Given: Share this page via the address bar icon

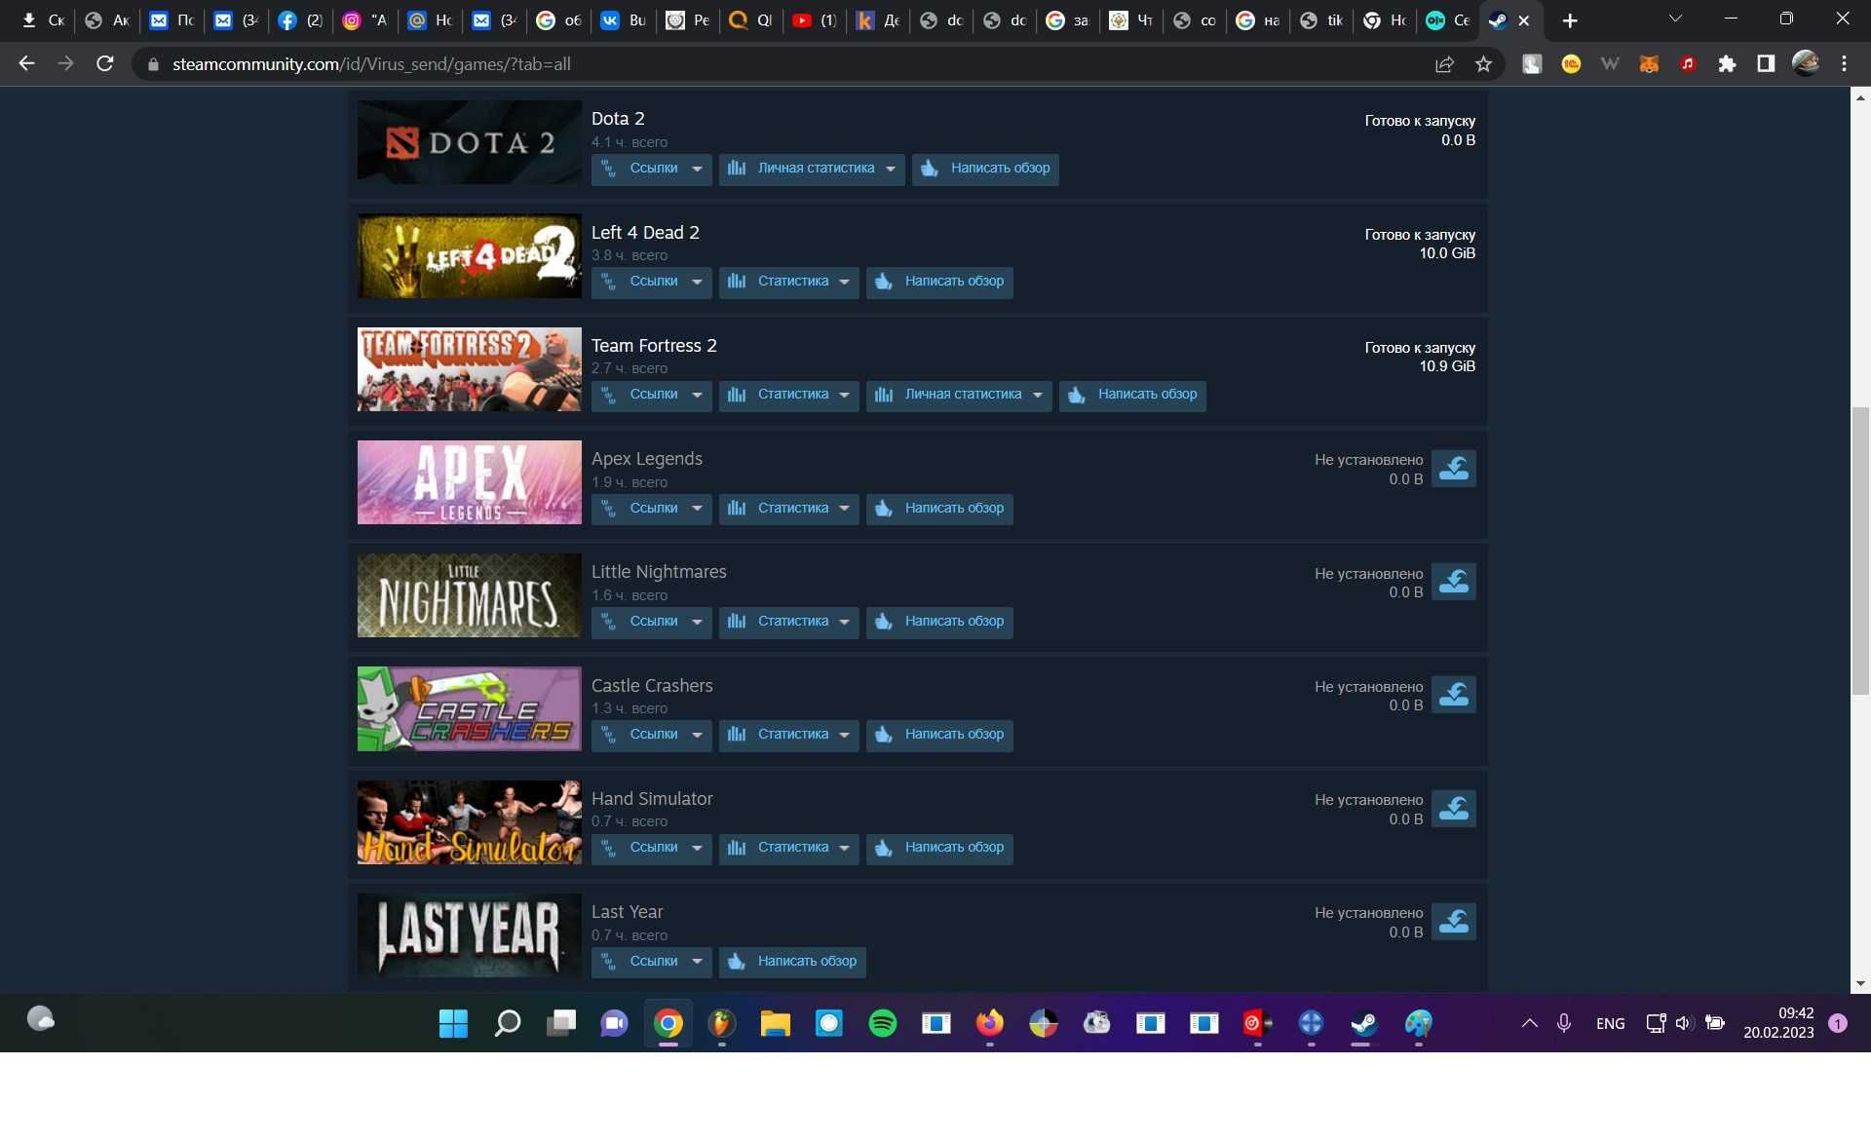Looking at the screenshot, I should point(1444,64).
